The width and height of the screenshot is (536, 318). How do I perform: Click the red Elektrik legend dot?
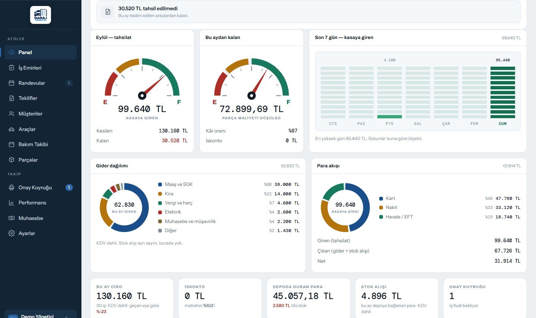[x=160, y=212]
